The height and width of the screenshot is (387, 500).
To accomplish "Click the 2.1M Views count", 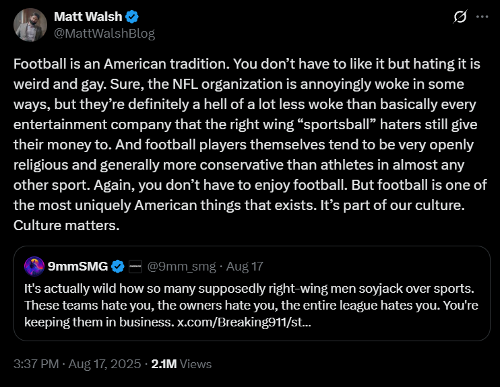I will click(x=183, y=364).
